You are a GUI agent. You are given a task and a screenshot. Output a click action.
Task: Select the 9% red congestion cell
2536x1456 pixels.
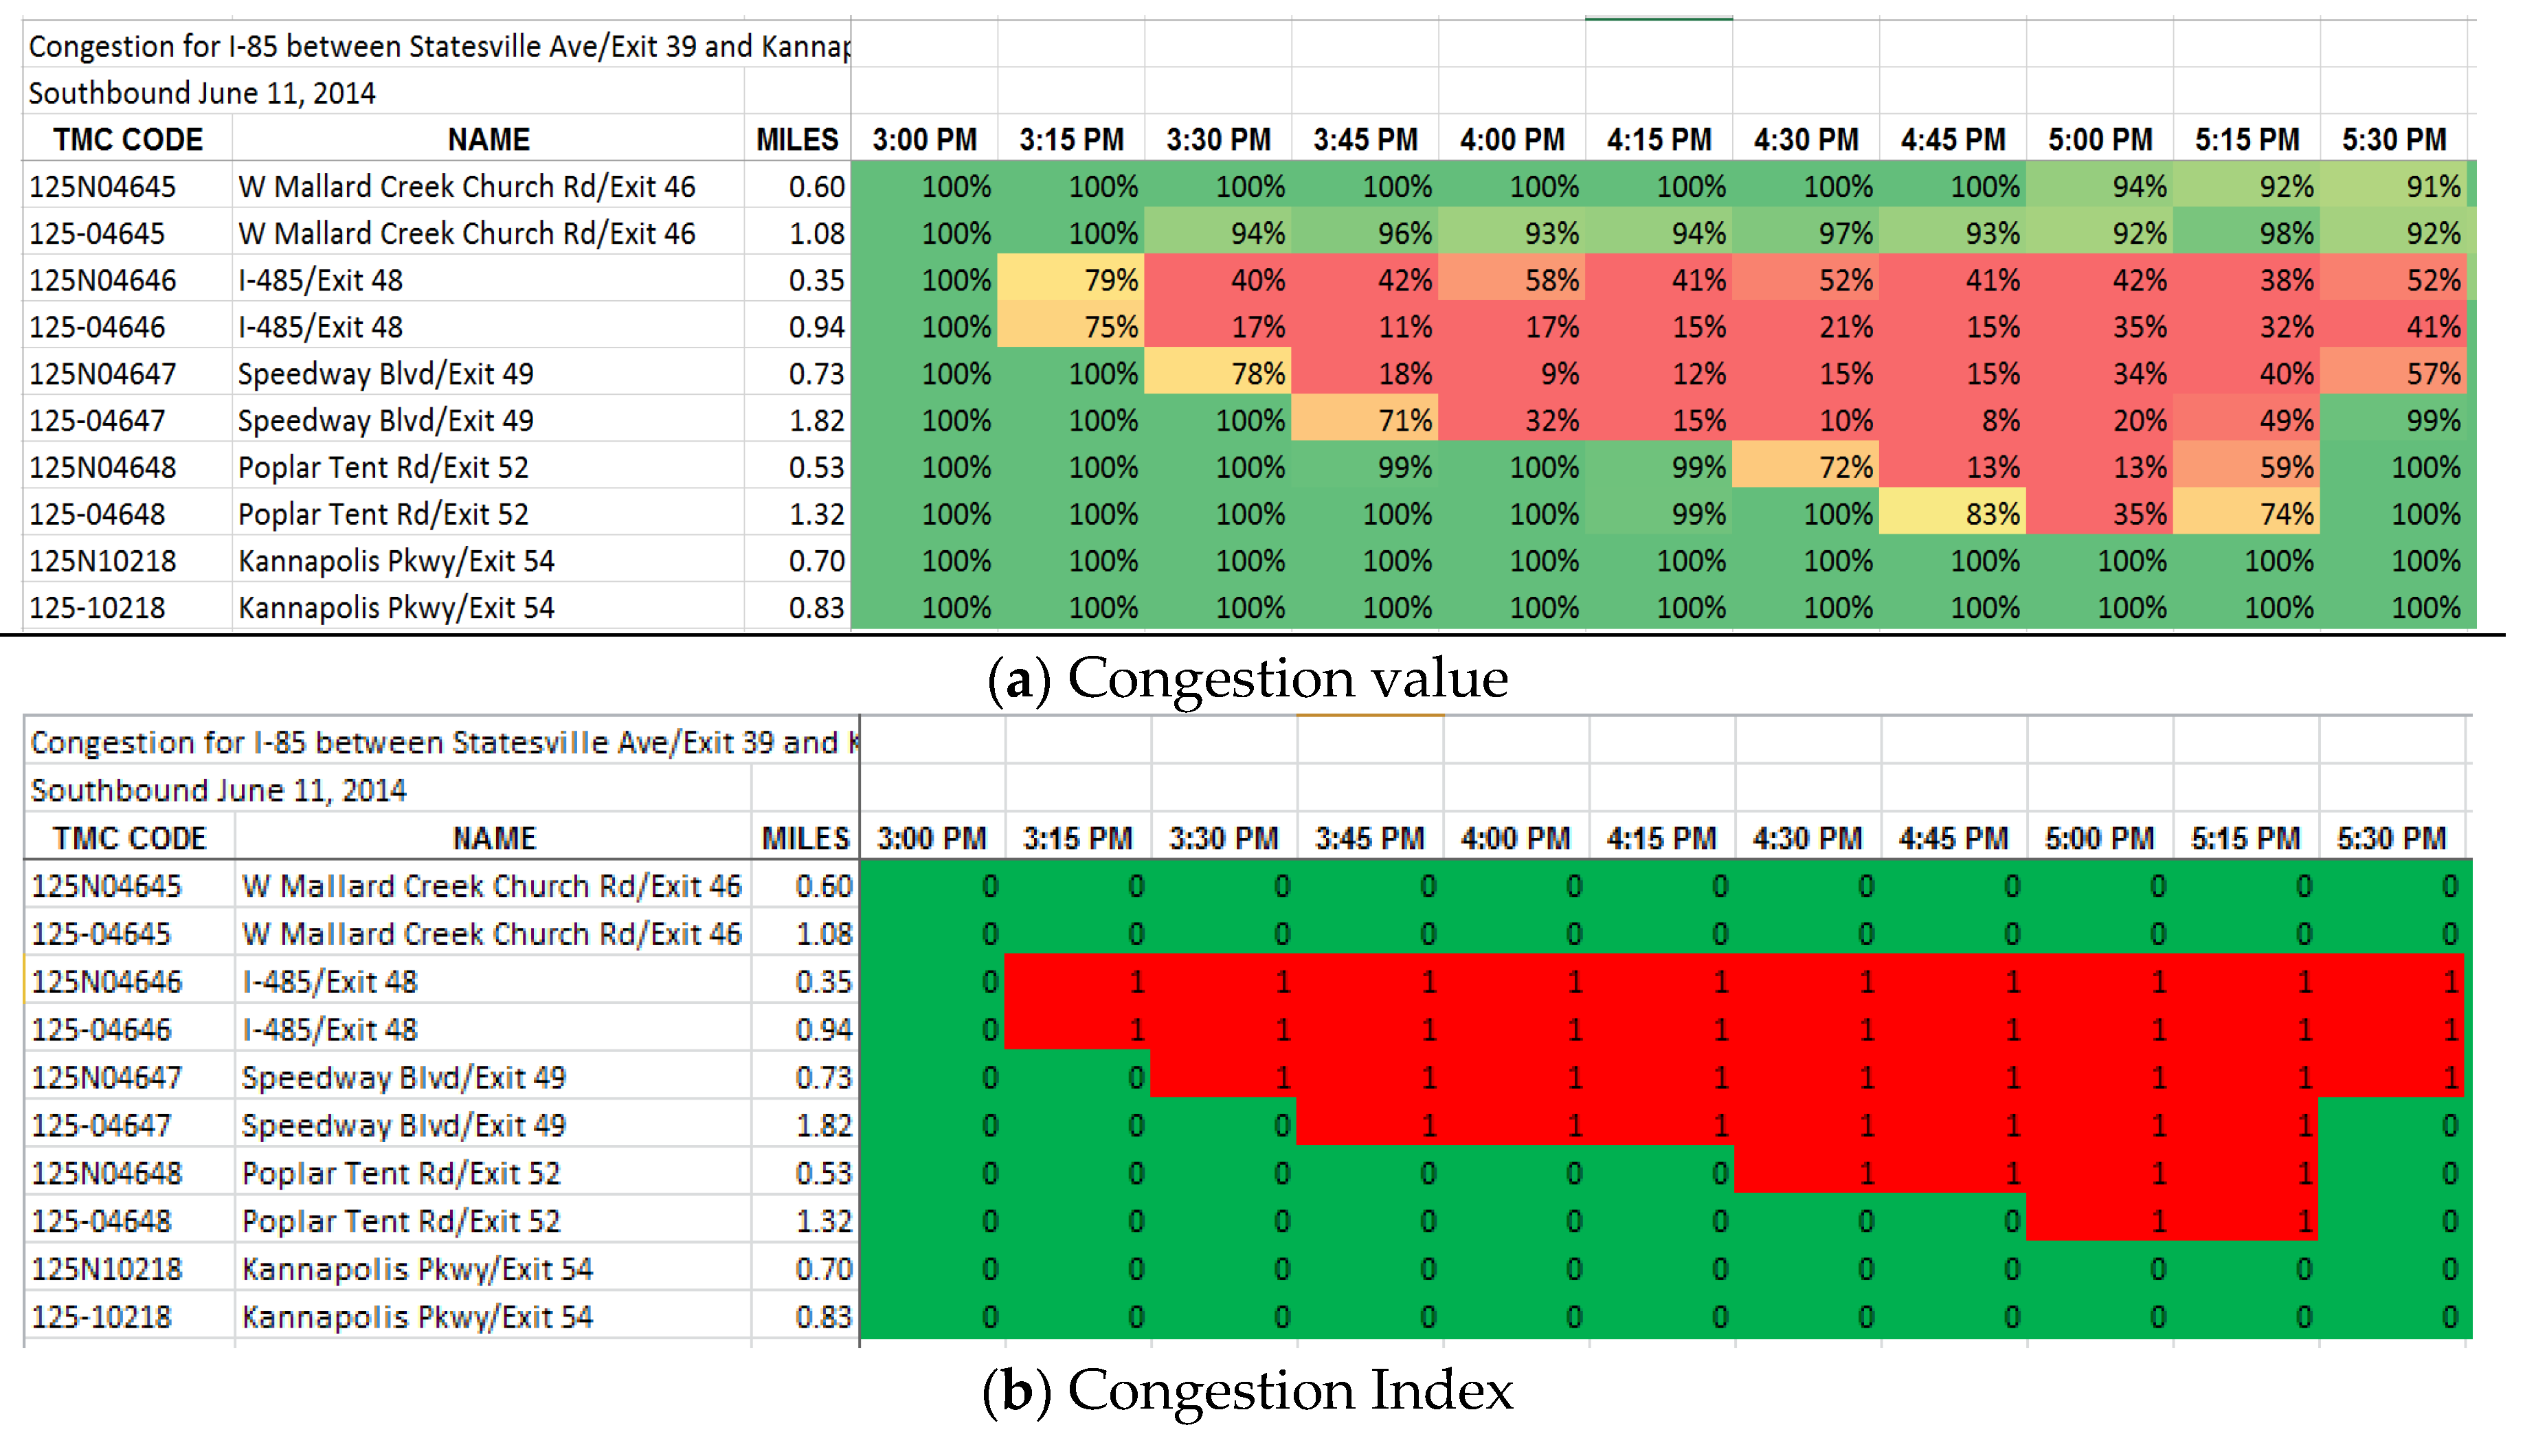pyautogui.click(x=1512, y=374)
